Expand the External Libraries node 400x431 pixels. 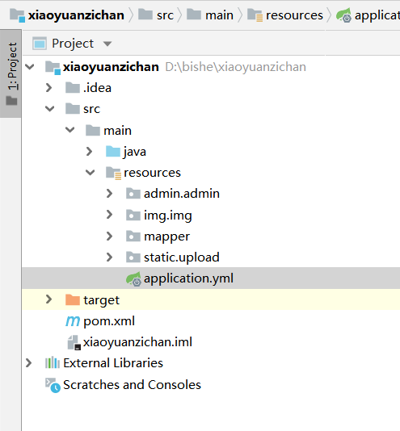[28, 363]
